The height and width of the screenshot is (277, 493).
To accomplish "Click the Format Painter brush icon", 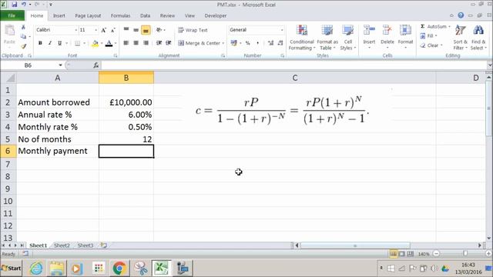I will coord(24,46).
